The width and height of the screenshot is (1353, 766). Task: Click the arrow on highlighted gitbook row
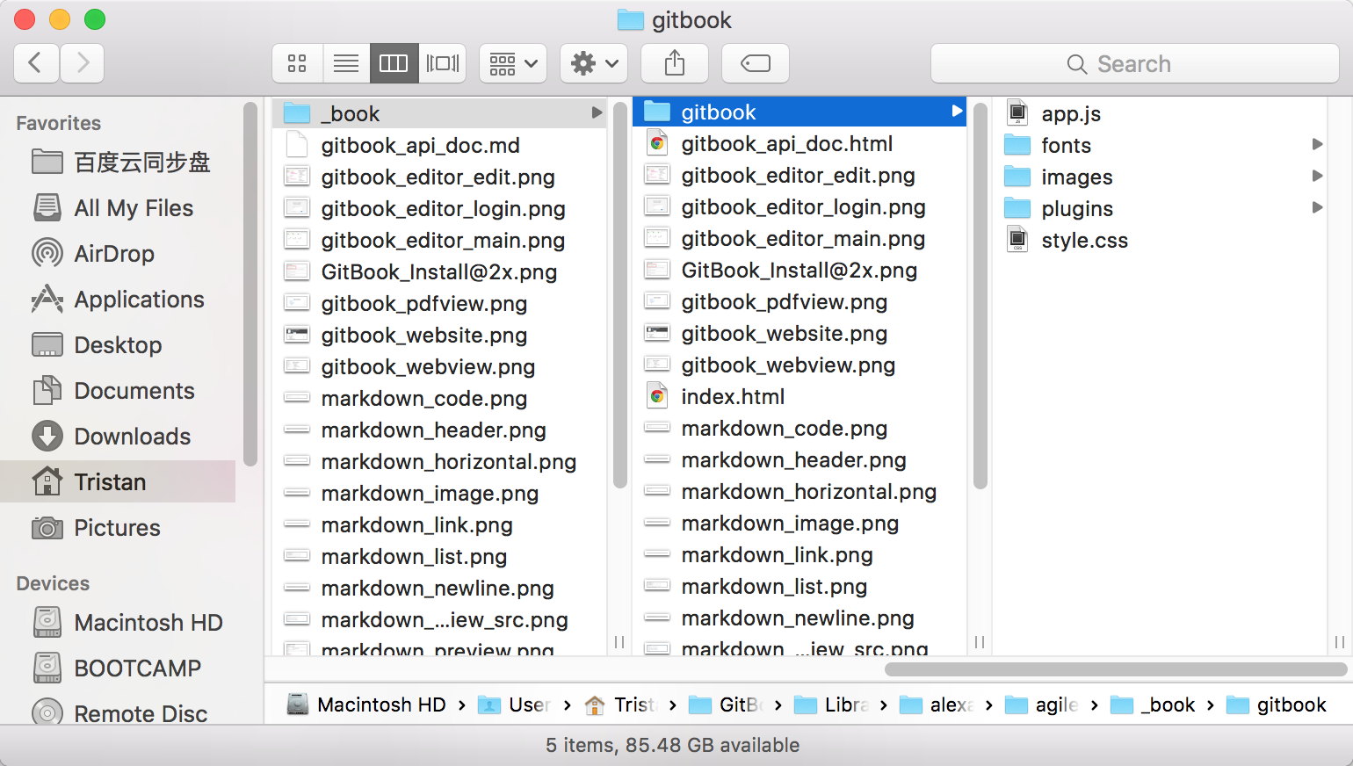coord(957,112)
